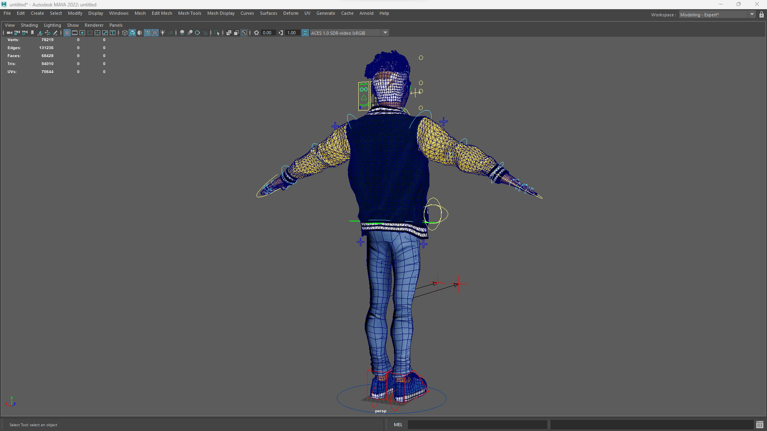Open the Script Editor button
Image resolution: width=767 pixels, height=431 pixels.
(x=759, y=425)
